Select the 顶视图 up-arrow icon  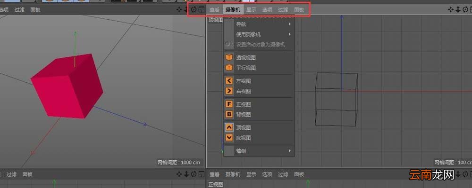(229, 127)
